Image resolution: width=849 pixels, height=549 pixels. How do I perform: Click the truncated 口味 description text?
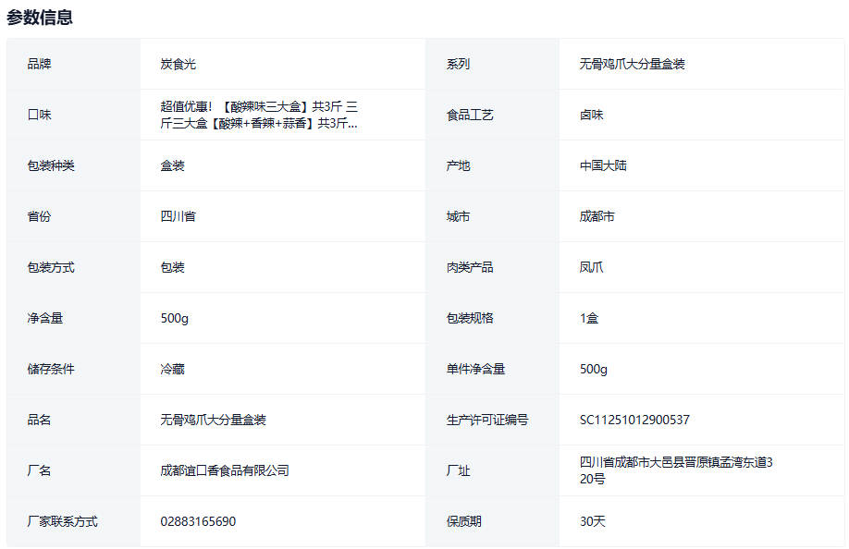(259, 115)
